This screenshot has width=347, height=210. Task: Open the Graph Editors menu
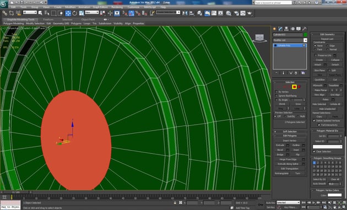(100, 7)
